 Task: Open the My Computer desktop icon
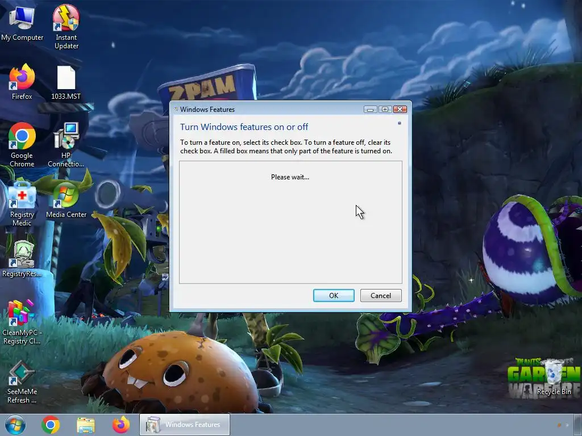click(22, 23)
